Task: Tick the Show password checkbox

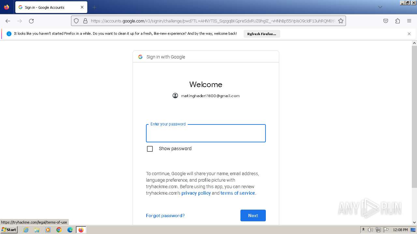Action: pyautogui.click(x=150, y=149)
